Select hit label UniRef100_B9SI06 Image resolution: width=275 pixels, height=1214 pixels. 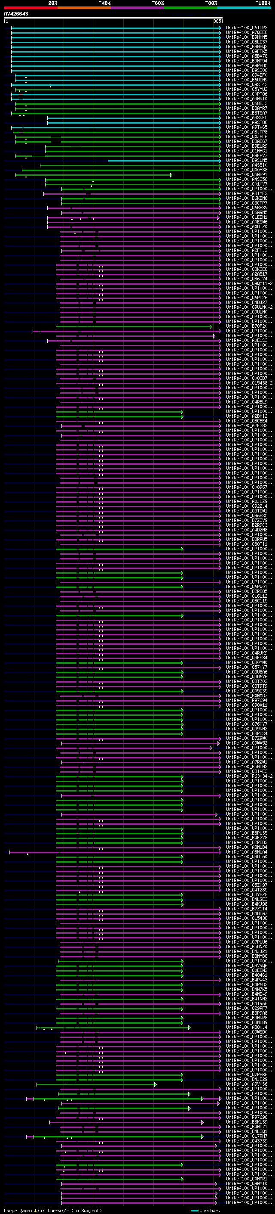click(x=247, y=70)
